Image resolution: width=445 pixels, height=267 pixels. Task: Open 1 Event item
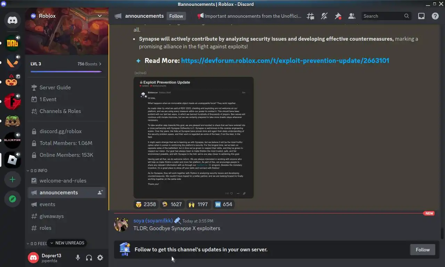pyautogui.click(x=67, y=99)
